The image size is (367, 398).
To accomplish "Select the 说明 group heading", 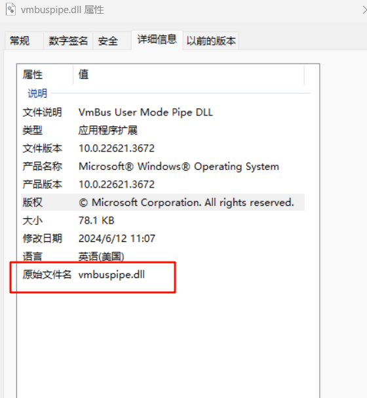I will [x=37, y=93].
